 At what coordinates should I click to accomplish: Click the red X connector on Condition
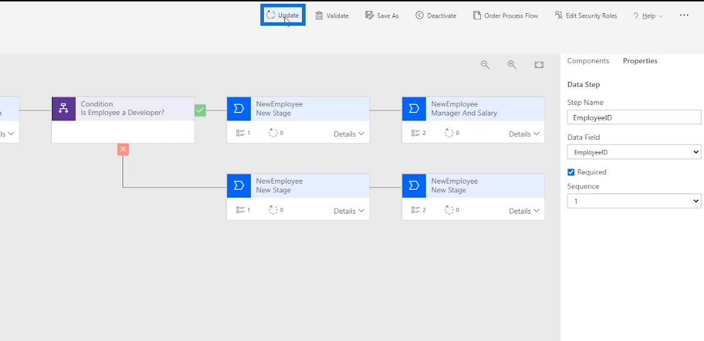123,149
